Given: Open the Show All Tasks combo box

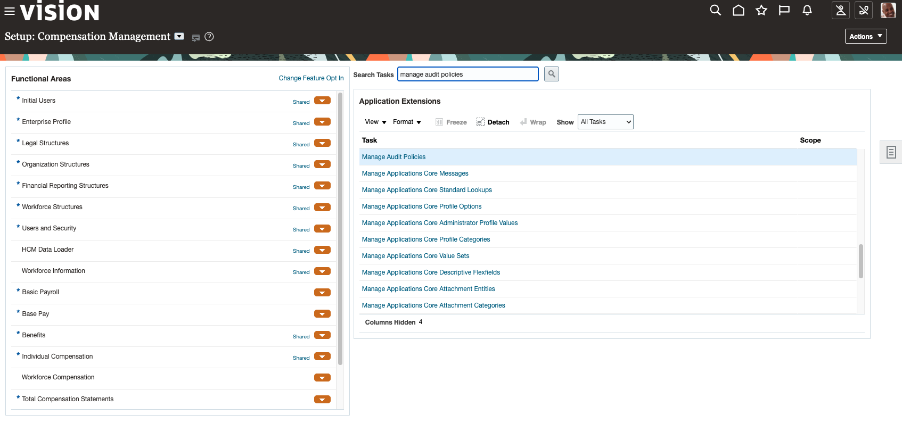Looking at the screenshot, I should 605,122.
